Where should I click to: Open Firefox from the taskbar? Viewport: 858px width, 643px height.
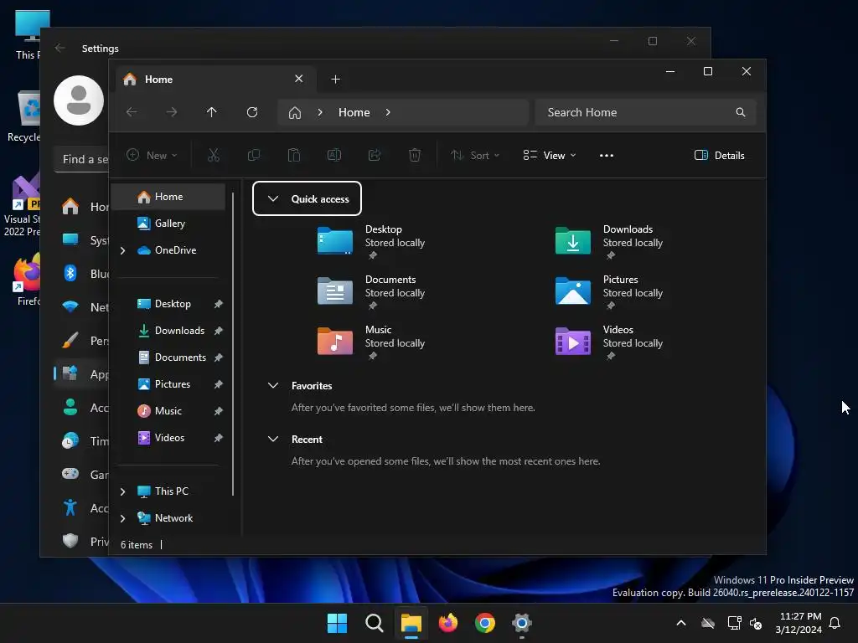point(448,623)
